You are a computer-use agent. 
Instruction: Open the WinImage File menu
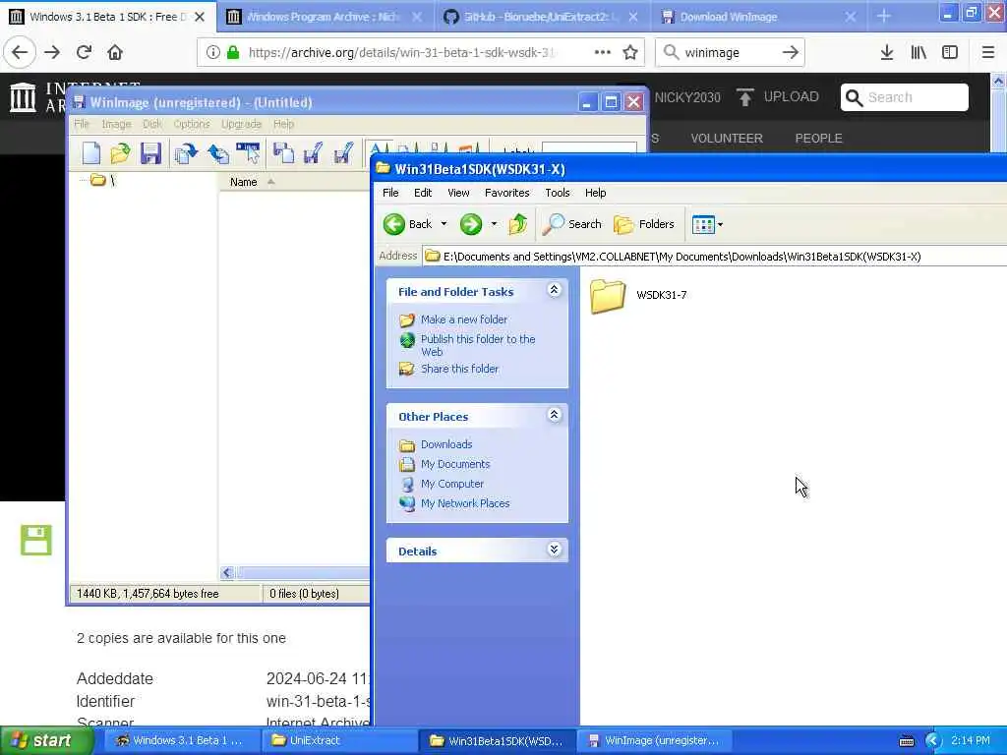(x=82, y=124)
